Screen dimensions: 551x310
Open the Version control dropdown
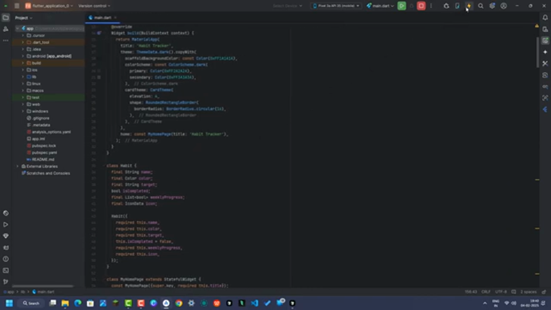(x=94, y=6)
